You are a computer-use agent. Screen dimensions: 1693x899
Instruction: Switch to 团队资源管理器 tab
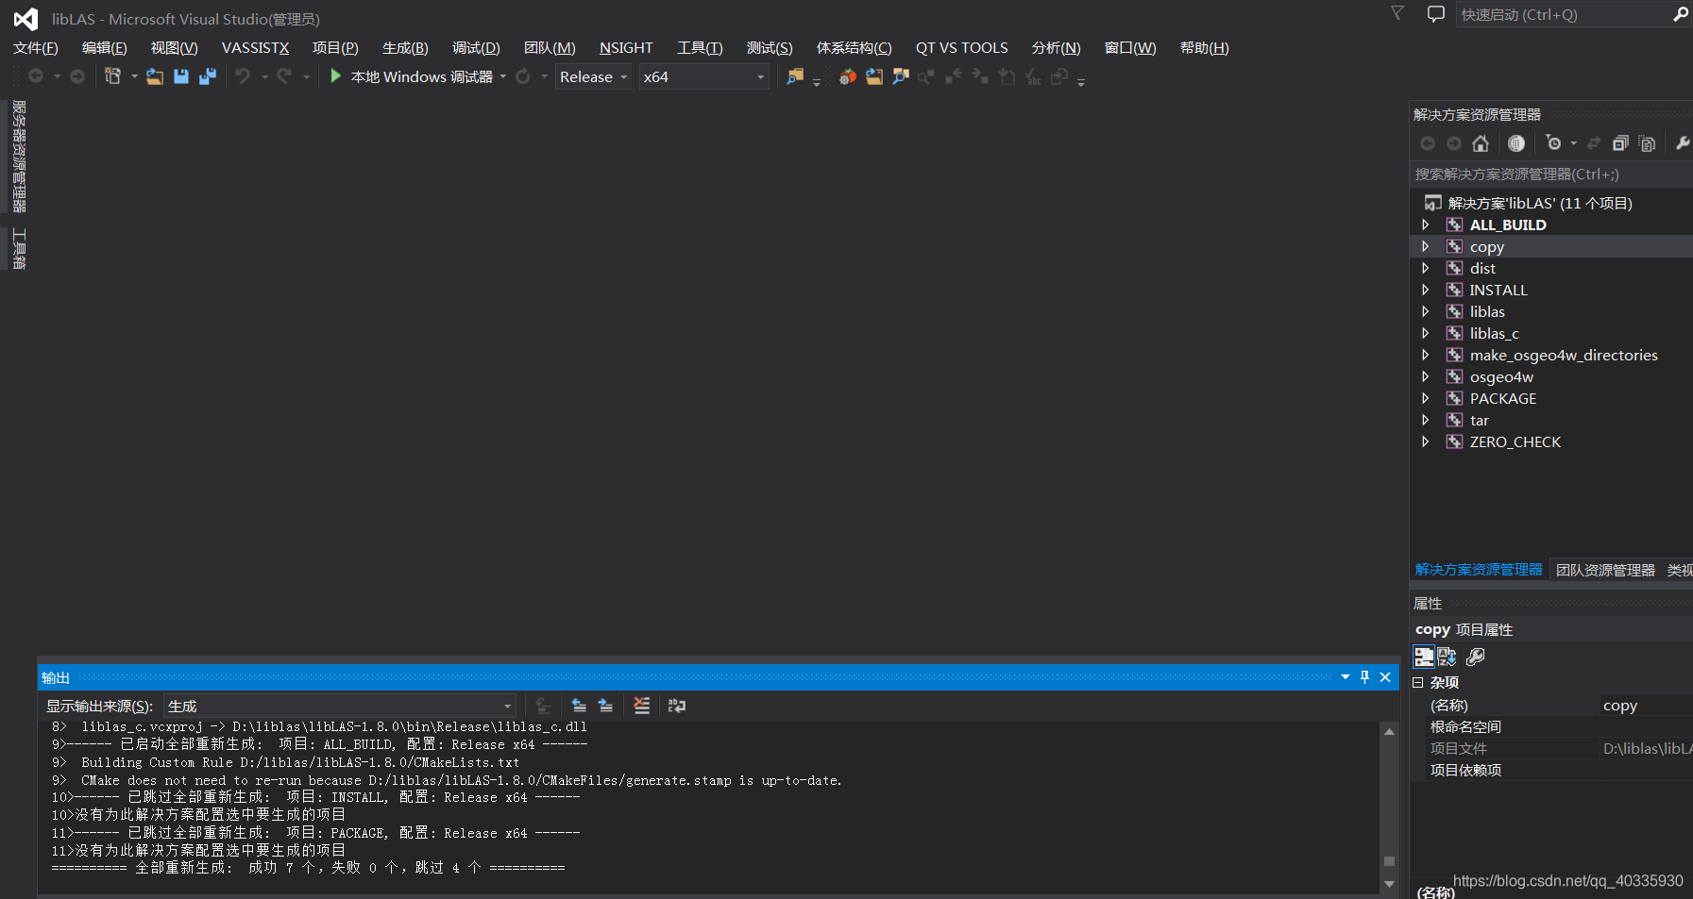1605,570
